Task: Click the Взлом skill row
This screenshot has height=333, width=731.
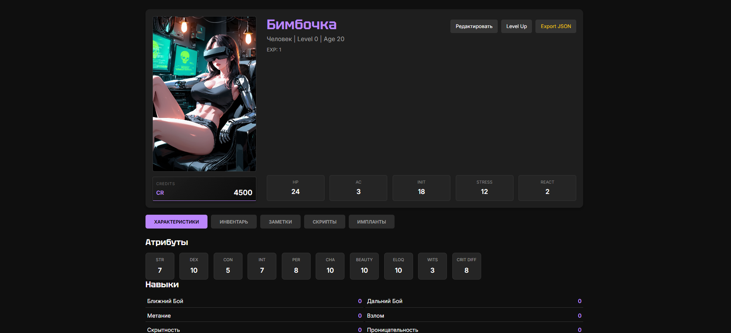Action: coord(474,315)
